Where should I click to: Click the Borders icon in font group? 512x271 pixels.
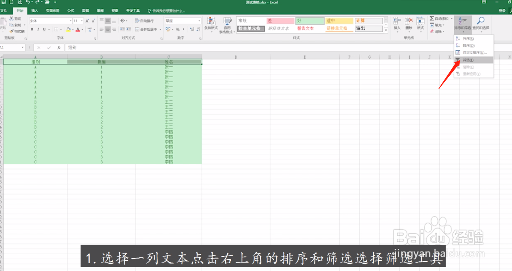coord(56,30)
